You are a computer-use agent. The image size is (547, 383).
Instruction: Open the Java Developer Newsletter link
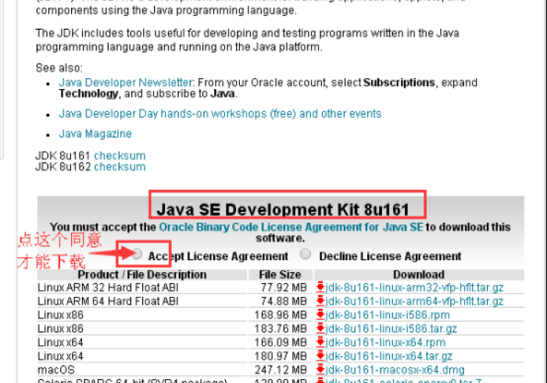pyautogui.click(x=125, y=82)
